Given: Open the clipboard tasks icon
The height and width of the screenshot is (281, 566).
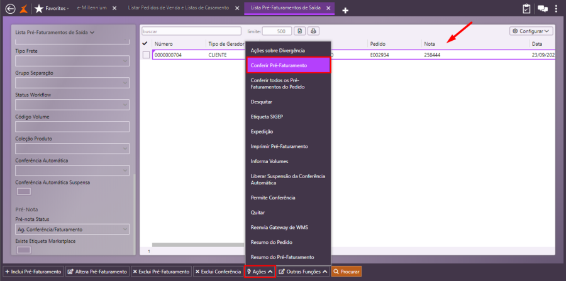Looking at the screenshot, I should [x=526, y=9].
